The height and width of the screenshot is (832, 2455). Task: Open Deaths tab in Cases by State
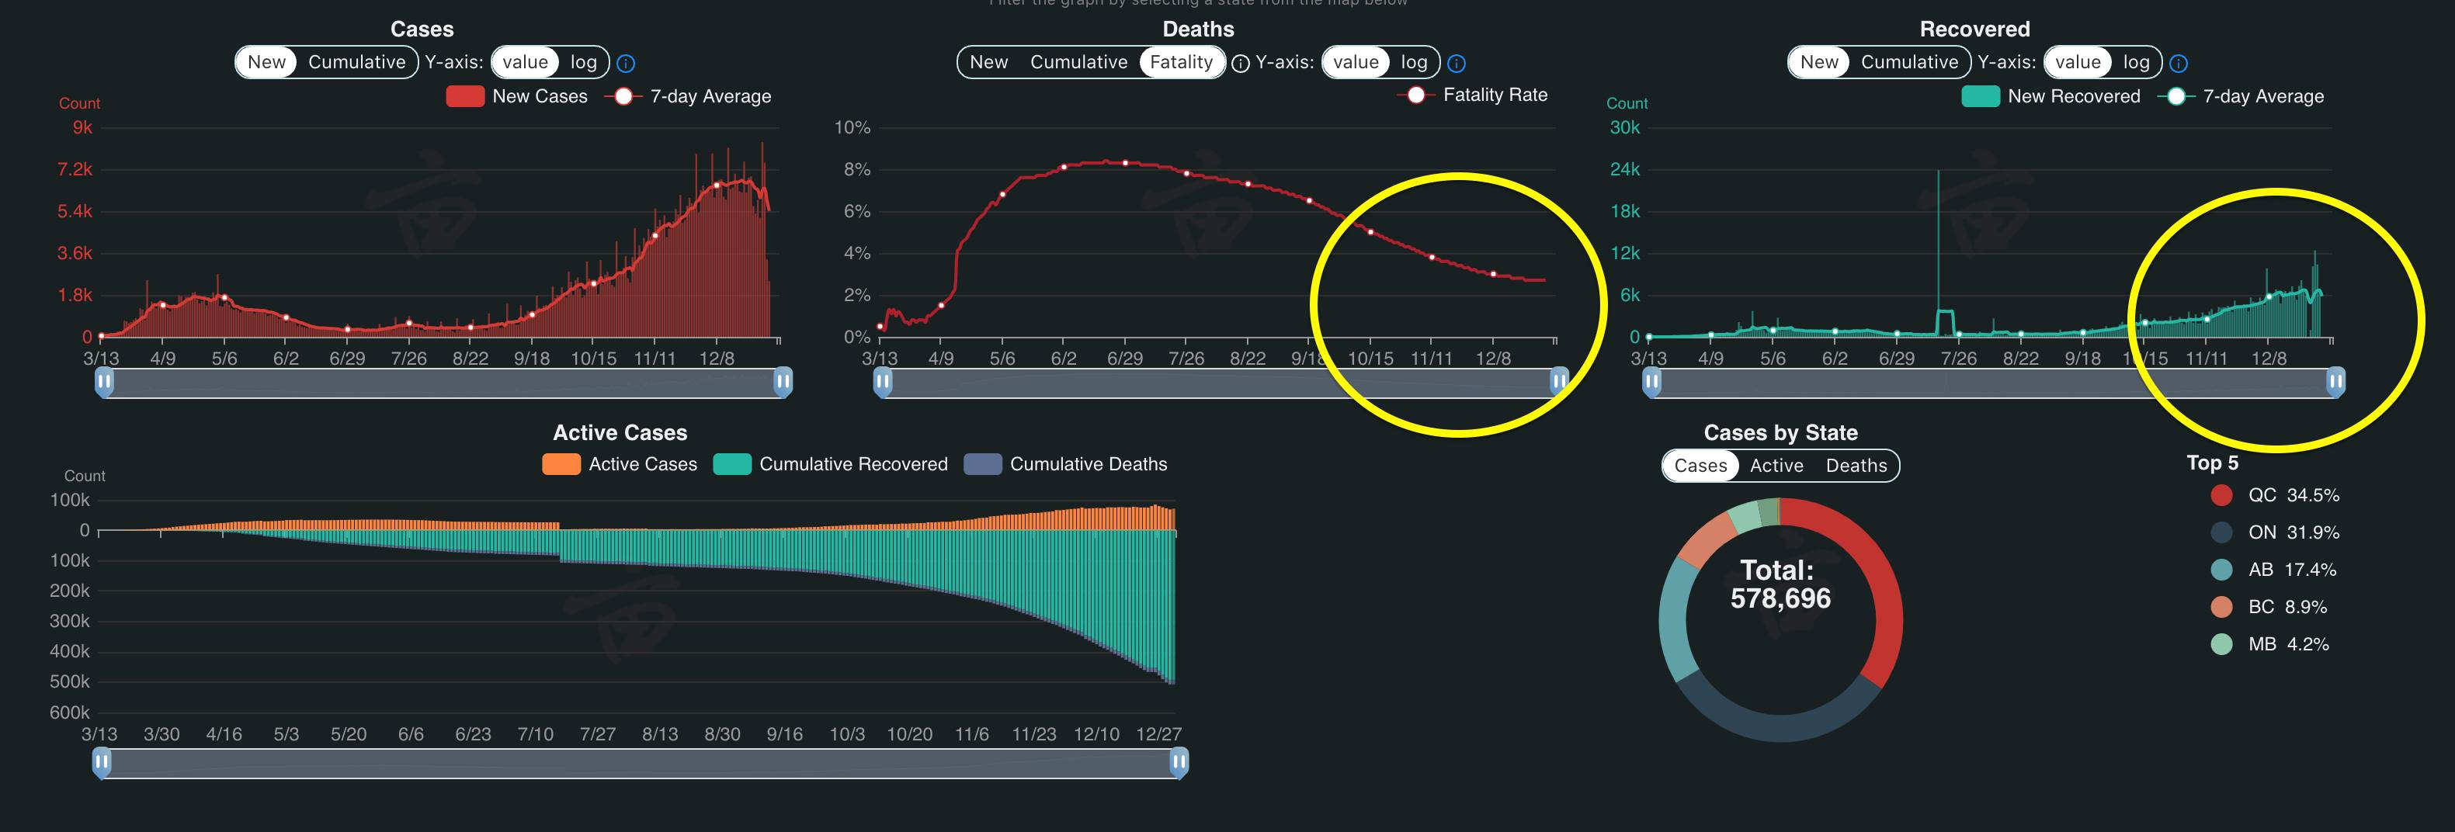[1856, 466]
